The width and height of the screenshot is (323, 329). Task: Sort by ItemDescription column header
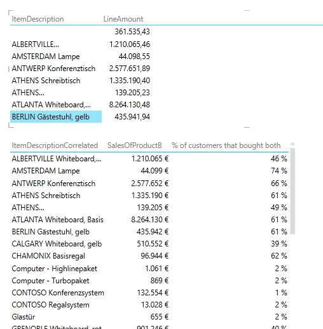click(x=38, y=19)
